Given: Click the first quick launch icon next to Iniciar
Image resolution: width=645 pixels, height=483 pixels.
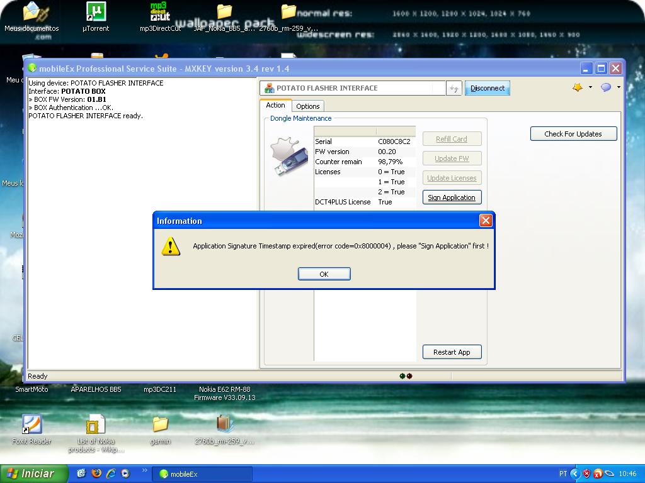Looking at the screenshot, I should click(x=81, y=474).
